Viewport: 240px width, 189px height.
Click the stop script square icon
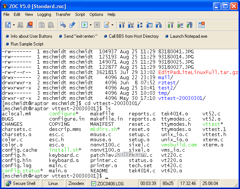[x=97, y=25]
